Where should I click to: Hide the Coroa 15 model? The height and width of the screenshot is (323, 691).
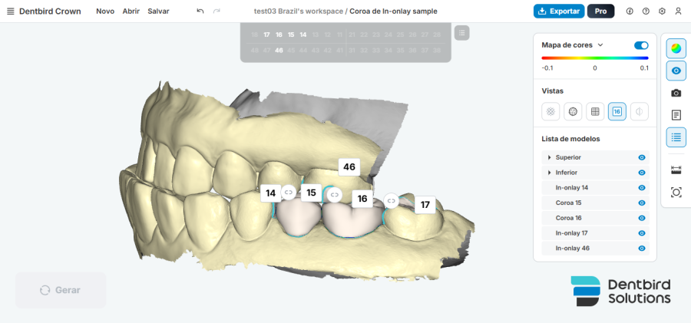pyautogui.click(x=642, y=203)
